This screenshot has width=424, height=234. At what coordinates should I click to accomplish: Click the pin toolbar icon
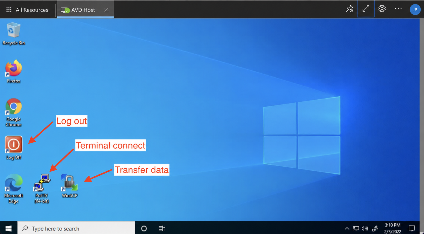(x=349, y=9)
